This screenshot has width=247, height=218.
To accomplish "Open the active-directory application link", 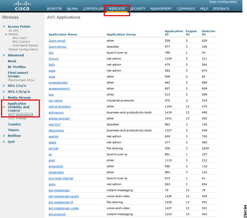I will 60,107.
